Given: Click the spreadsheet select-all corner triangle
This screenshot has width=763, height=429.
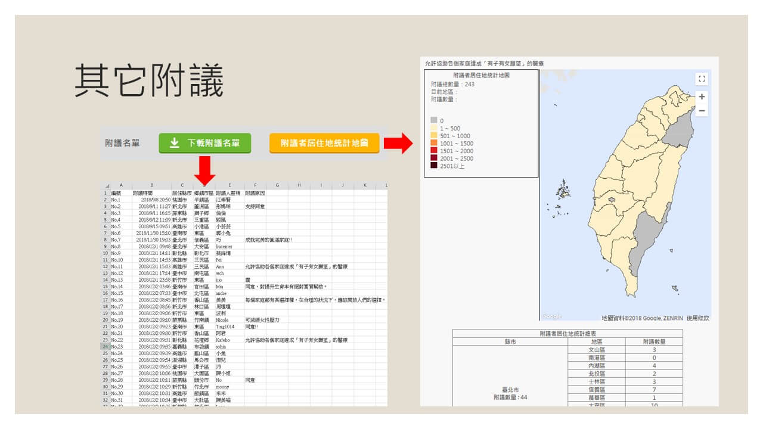Looking at the screenshot, I should 107,186.
